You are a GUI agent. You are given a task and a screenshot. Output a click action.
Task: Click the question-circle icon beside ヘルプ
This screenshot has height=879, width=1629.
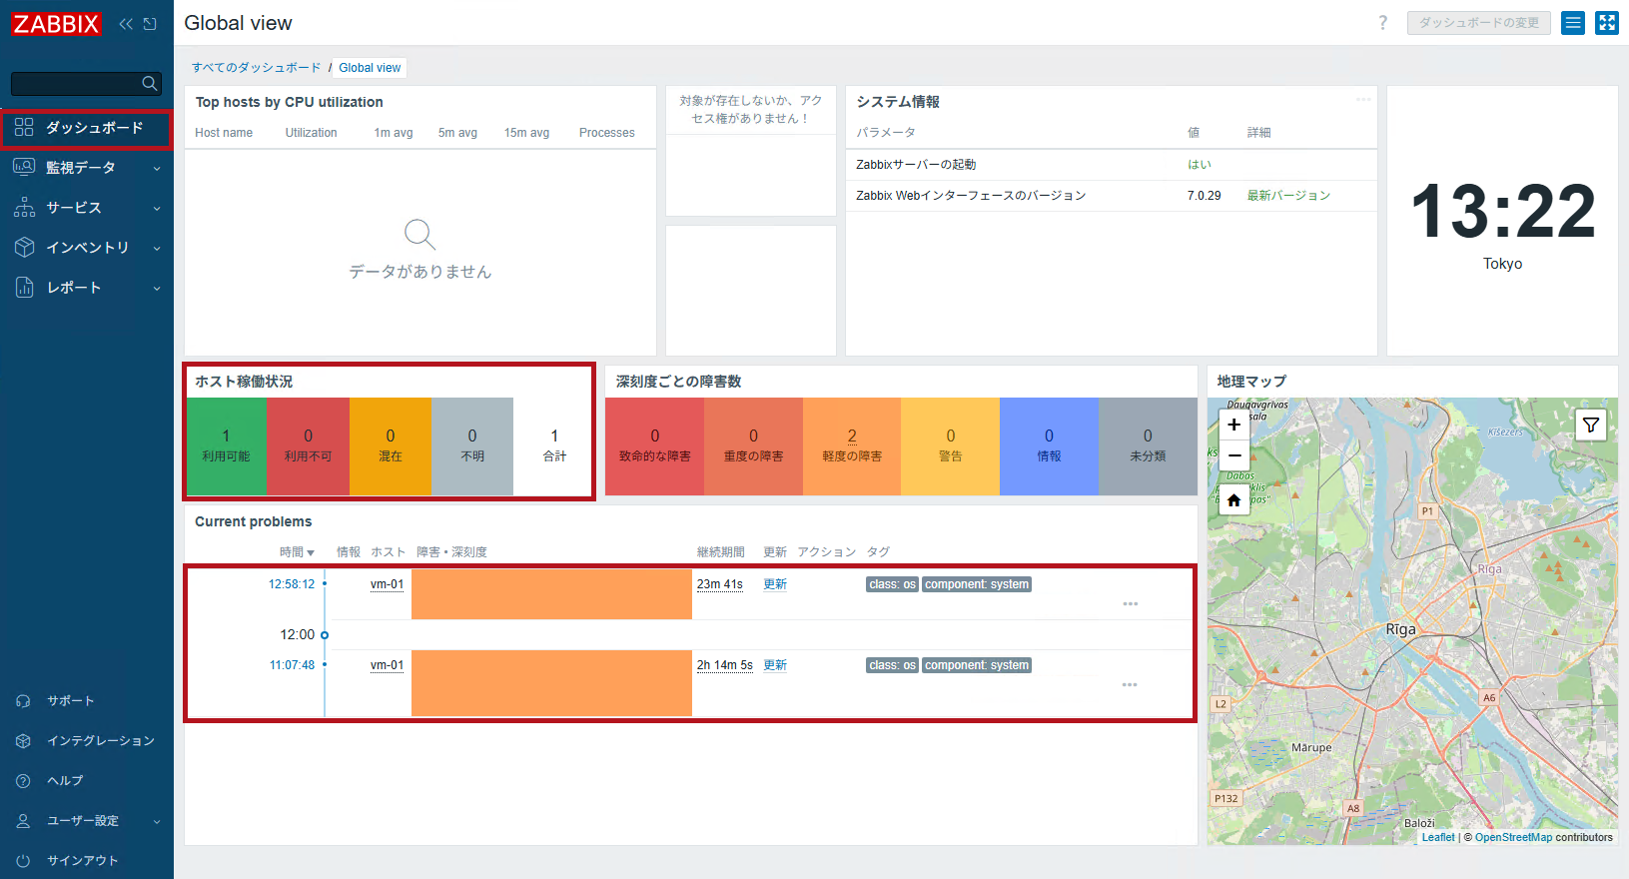23,781
